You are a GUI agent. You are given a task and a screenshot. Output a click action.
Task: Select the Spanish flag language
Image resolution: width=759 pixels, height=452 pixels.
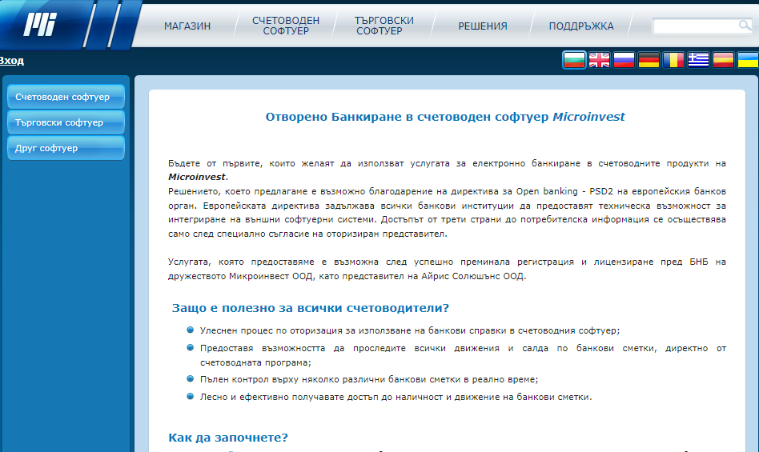click(x=723, y=61)
